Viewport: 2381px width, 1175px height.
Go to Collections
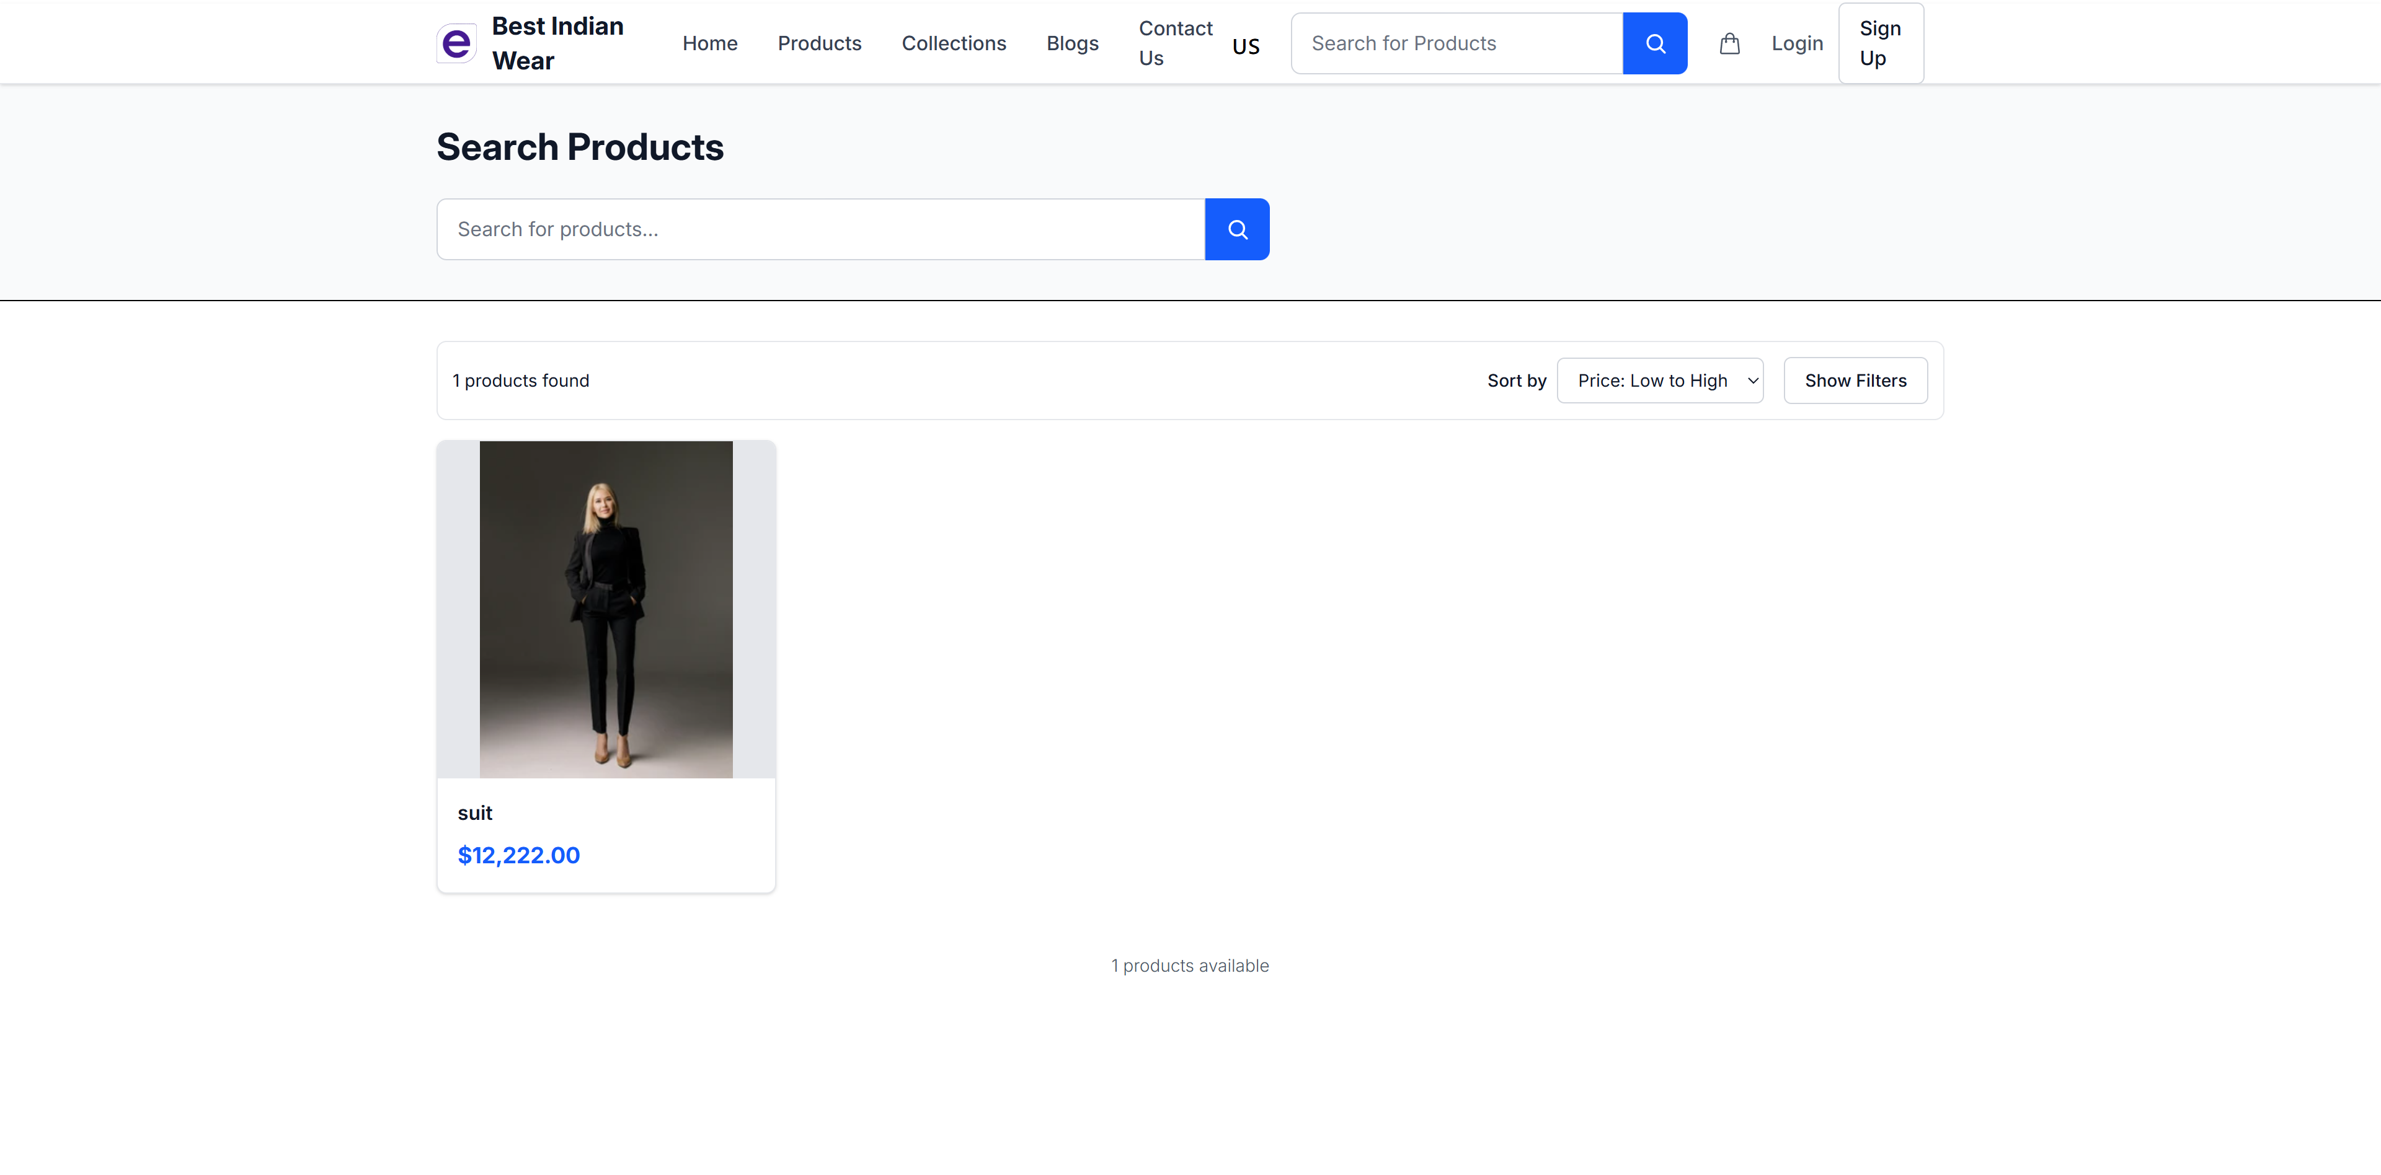click(954, 43)
